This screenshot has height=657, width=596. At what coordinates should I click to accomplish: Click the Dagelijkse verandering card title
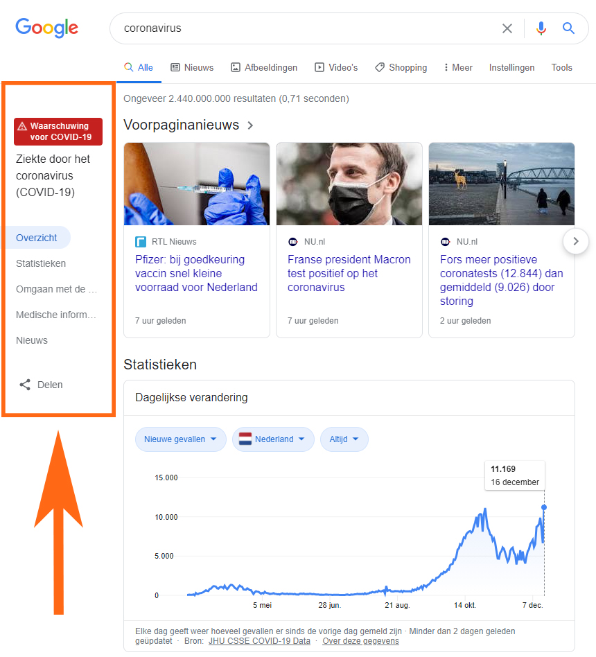pos(191,397)
